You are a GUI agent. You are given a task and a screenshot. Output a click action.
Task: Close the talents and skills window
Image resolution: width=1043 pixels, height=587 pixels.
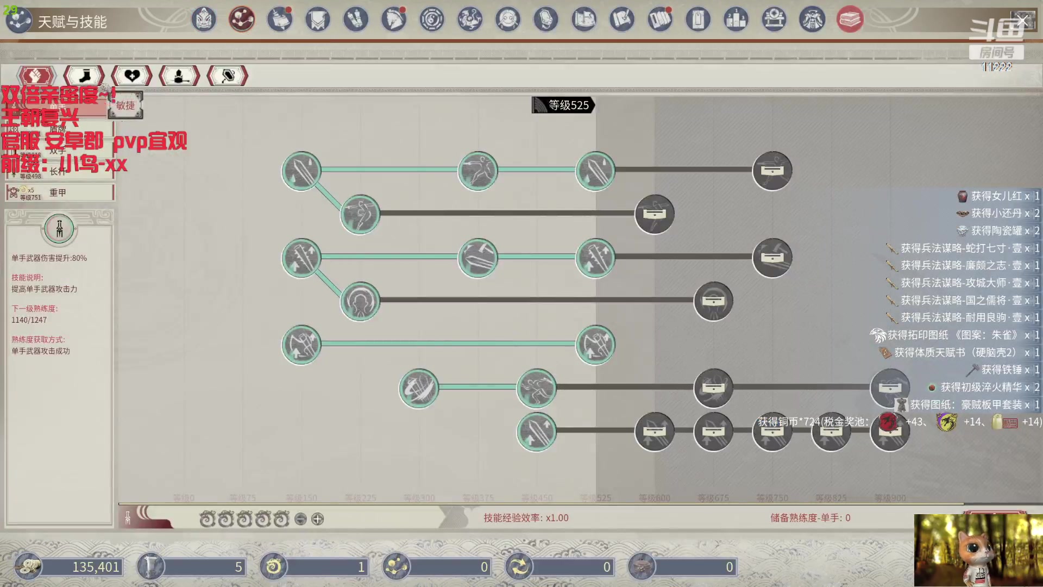click(x=1022, y=21)
